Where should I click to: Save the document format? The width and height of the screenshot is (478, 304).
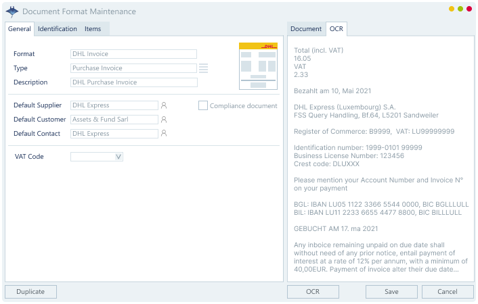point(391,292)
